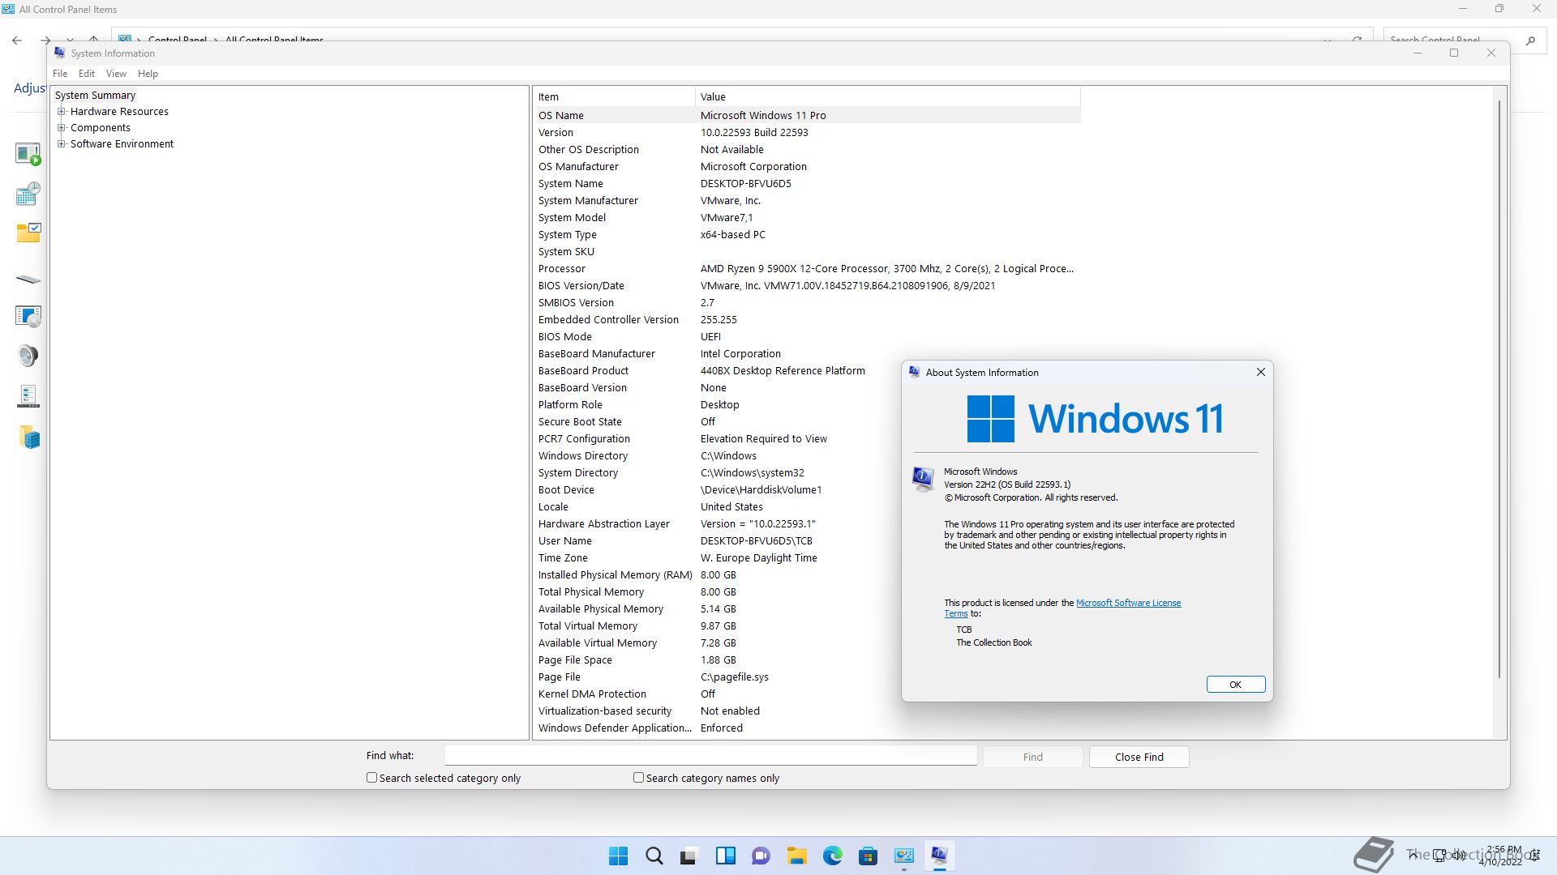Open taskbar Search magnifier
Image resolution: width=1557 pixels, height=875 pixels.
[654, 856]
